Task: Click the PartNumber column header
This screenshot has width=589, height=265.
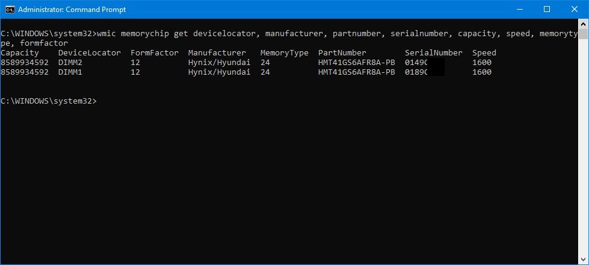Action: point(342,53)
